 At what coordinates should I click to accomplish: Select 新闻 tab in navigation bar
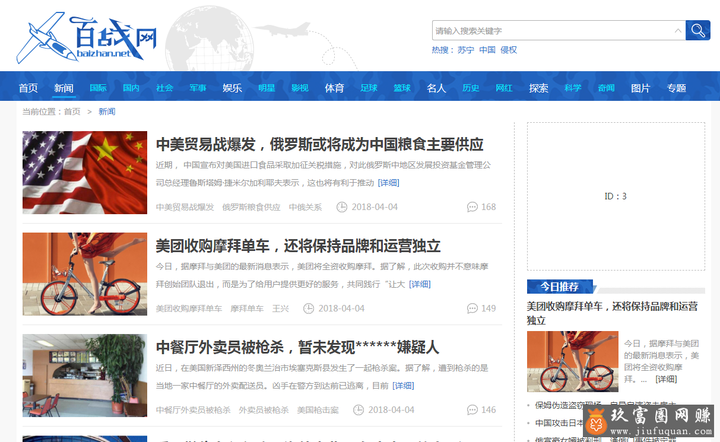tap(64, 88)
